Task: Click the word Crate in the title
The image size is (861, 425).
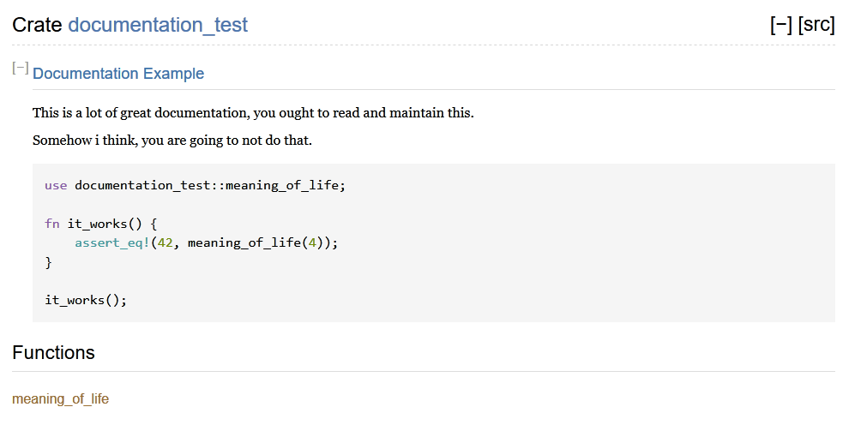Action: (x=37, y=25)
